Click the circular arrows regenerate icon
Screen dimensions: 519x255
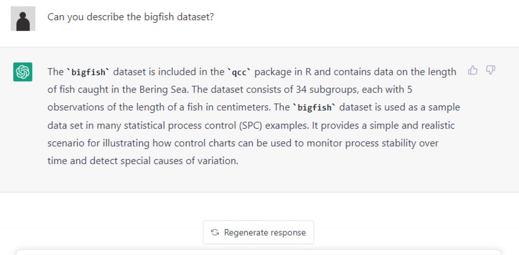(215, 232)
